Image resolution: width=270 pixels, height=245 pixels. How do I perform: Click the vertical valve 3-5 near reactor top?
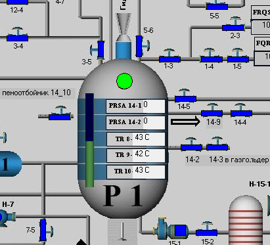point(98,50)
